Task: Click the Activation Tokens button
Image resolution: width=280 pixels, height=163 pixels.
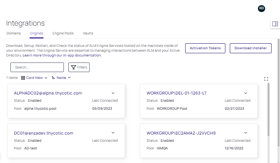Action: (x=205, y=48)
